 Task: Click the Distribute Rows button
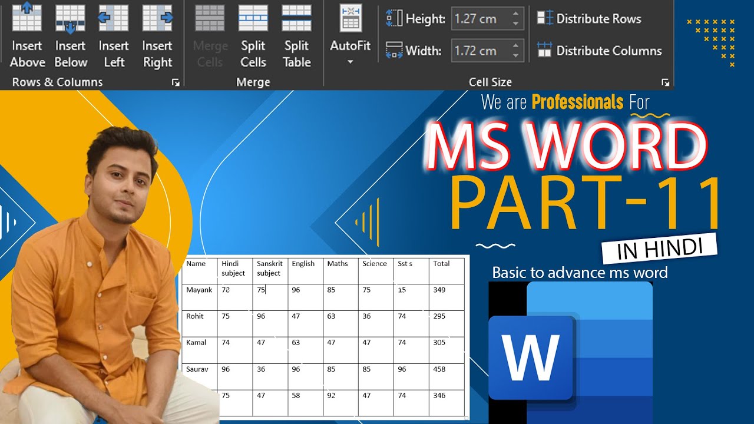pos(590,18)
